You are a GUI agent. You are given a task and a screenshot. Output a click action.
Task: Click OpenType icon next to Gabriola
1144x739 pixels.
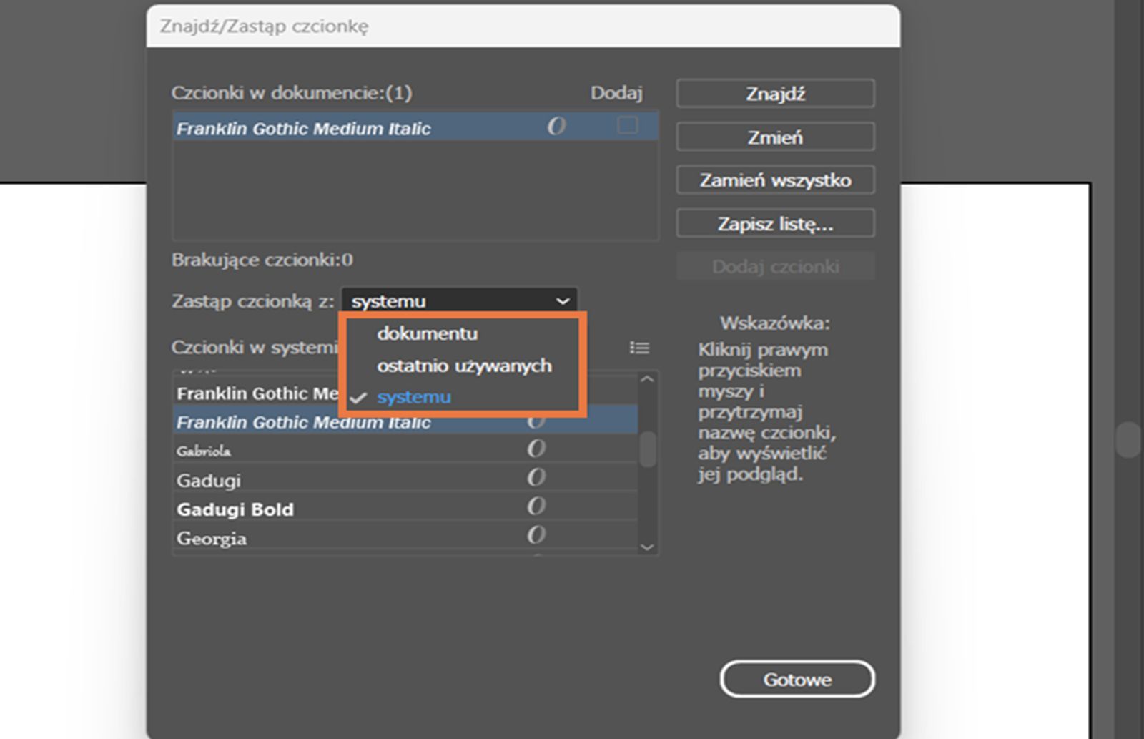536,449
